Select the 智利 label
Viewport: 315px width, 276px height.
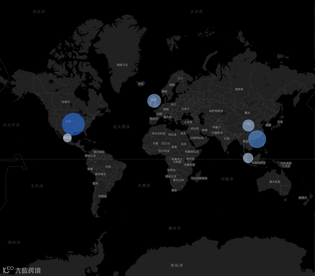click(x=95, y=183)
